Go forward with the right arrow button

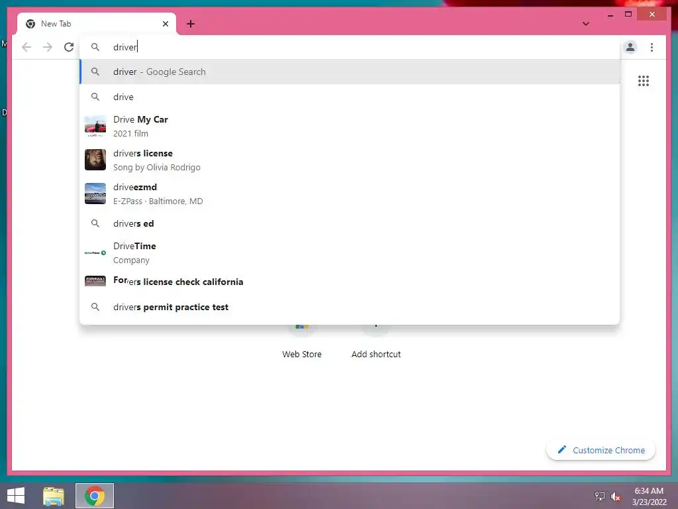tap(48, 47)
